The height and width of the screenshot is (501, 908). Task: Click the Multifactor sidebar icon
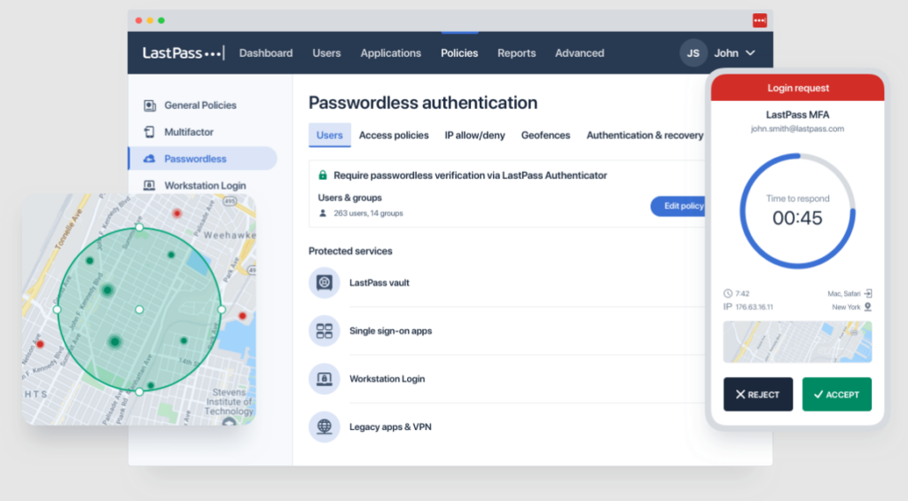click(x=149, y=132)
